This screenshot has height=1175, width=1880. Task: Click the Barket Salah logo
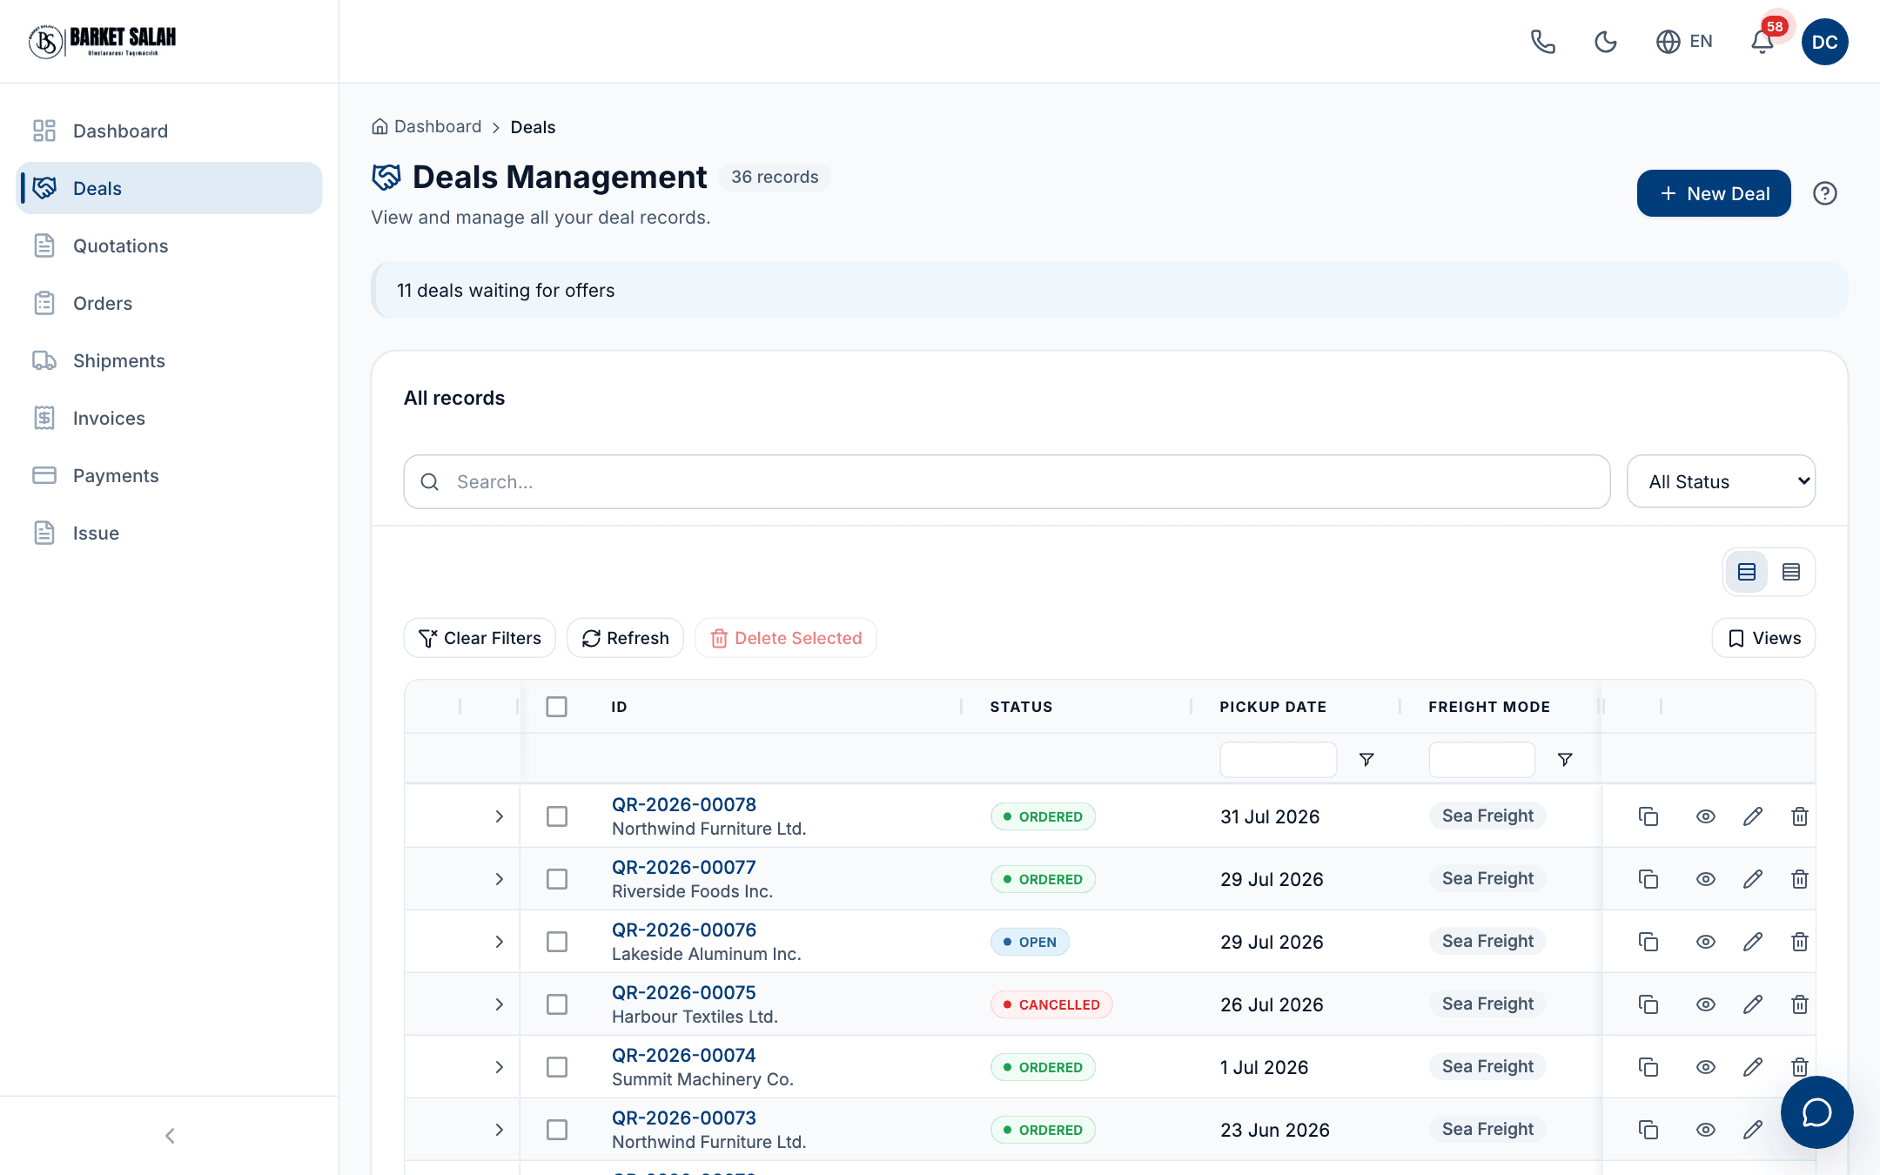tap(102, 41)
